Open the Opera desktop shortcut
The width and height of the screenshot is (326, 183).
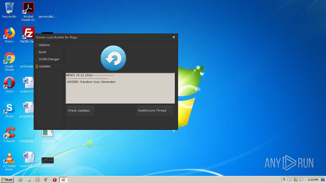coord(9,85)
